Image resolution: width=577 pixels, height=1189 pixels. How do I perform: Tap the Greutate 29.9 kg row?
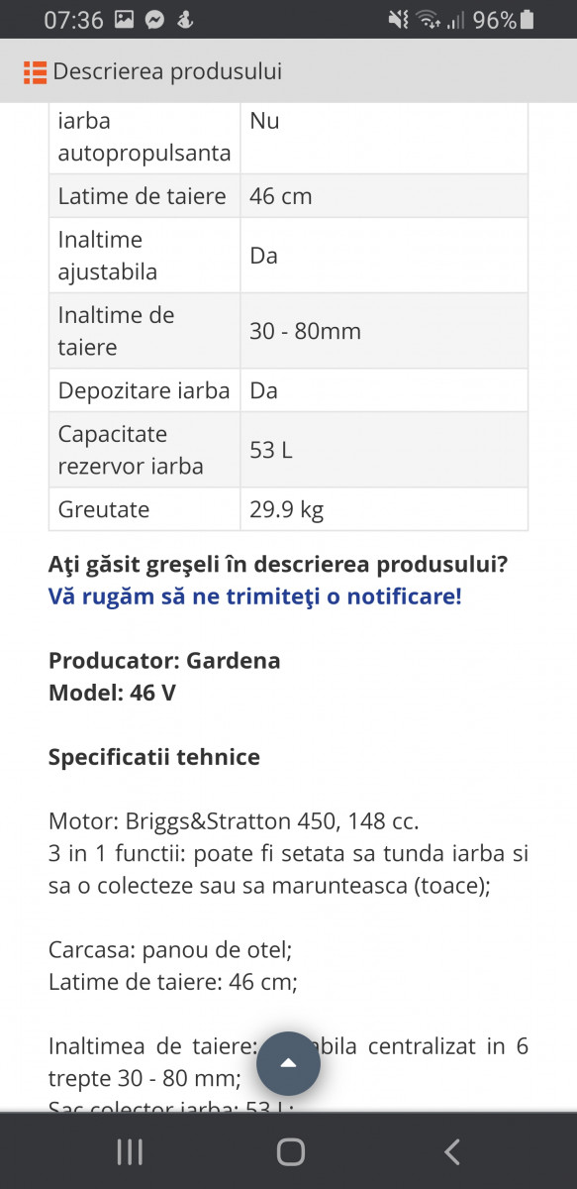pos(288,509)
